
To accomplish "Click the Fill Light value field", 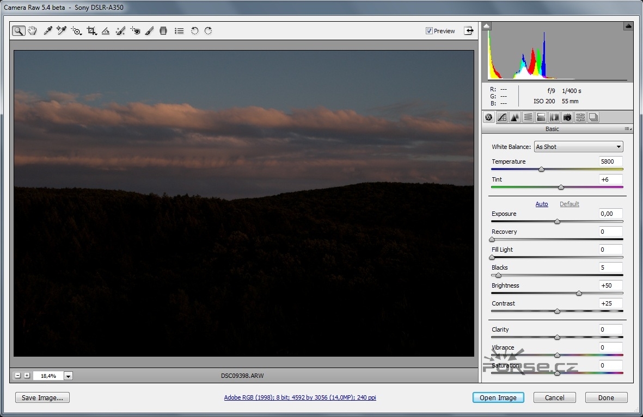I will (610, 250).
